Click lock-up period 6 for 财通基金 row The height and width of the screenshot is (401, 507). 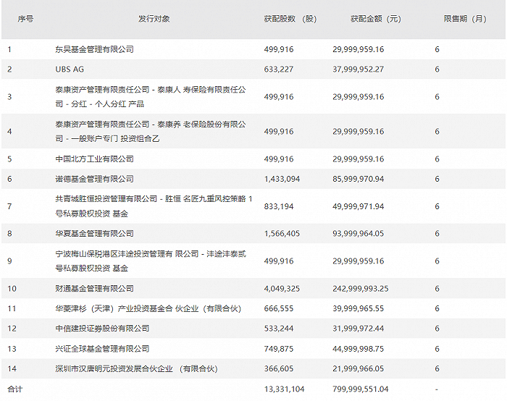click(x=437, y=289)
